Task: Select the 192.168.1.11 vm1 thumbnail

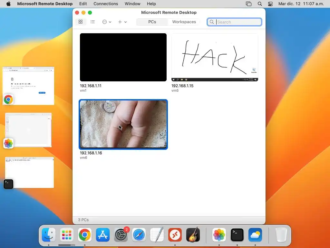Action: coord(123,57)
